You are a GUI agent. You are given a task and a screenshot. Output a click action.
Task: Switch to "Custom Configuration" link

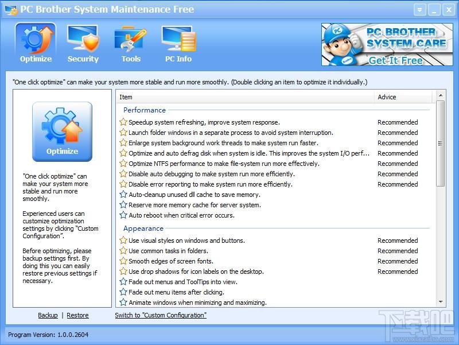(161, 315)
